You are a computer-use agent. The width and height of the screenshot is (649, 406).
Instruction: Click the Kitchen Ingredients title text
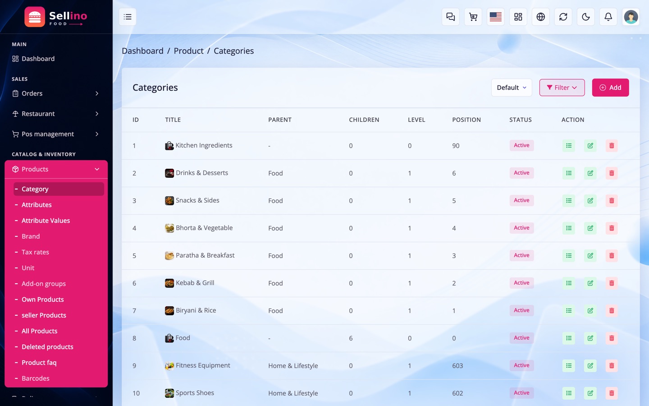(204, 145)
